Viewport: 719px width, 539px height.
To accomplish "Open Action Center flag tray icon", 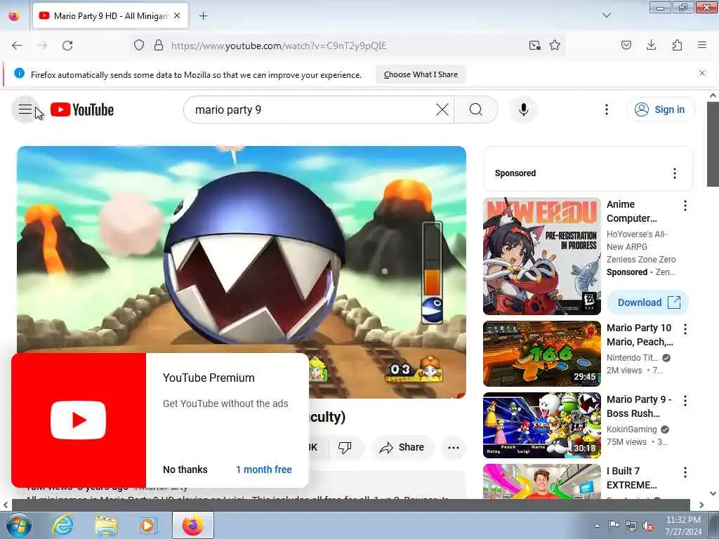I will pyautogui.click(x=614, y=525).
